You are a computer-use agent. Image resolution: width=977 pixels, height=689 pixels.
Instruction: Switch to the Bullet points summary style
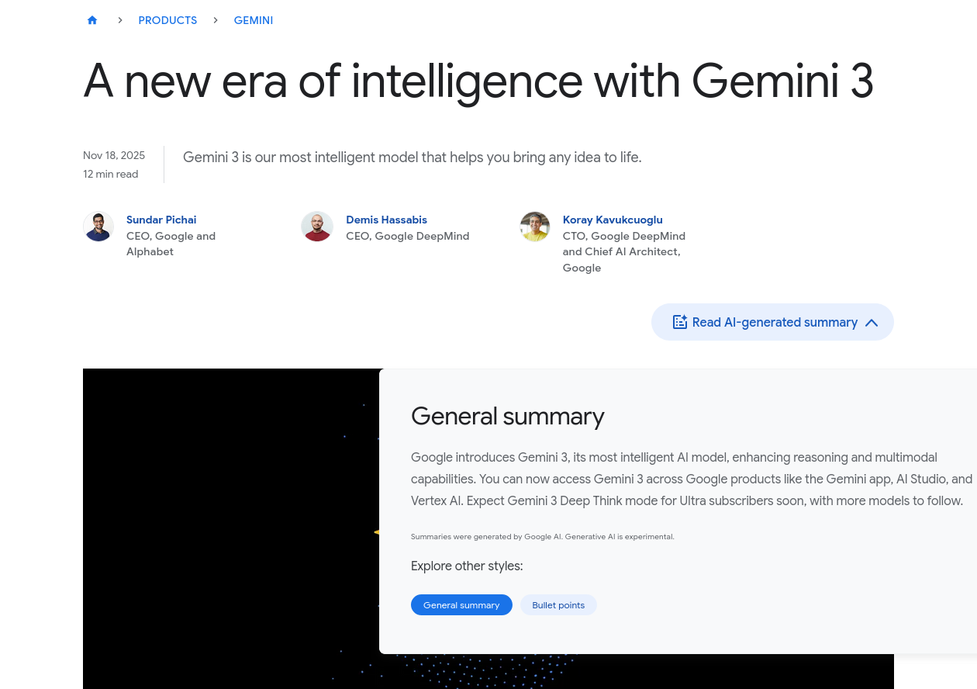558,604
